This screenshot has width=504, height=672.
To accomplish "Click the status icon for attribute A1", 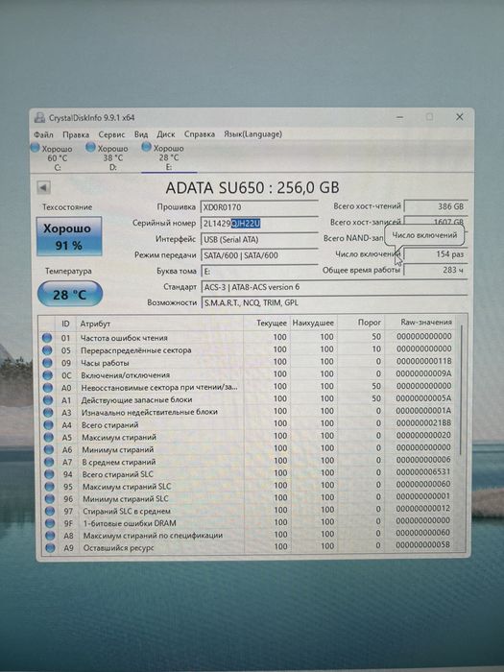I will (48, 400).
